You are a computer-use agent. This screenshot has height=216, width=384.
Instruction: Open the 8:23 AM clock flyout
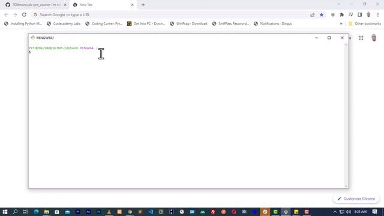coord(361,212)
